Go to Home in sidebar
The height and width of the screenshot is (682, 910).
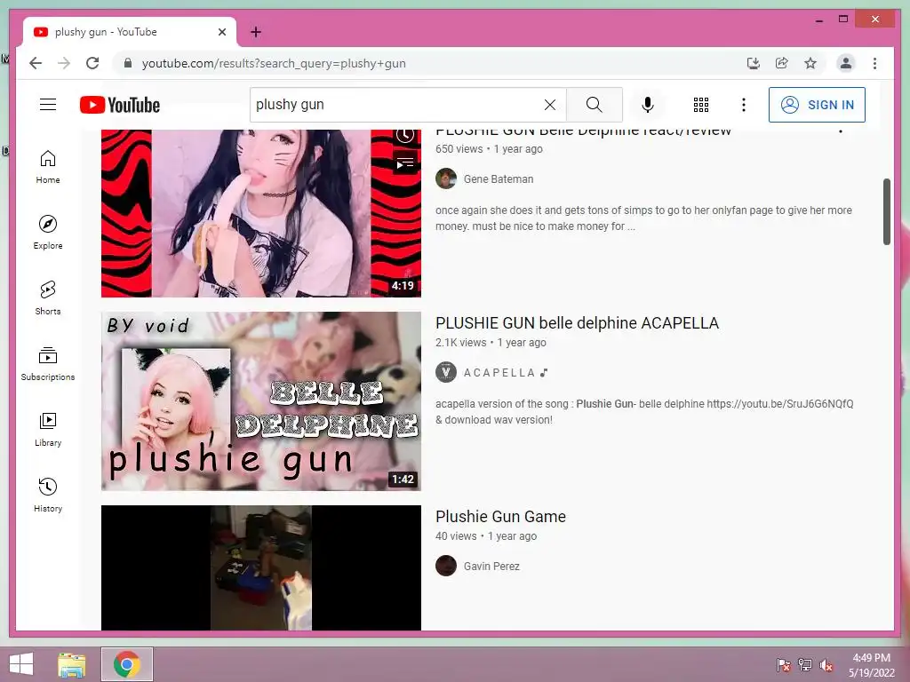[x=48, y=167]
